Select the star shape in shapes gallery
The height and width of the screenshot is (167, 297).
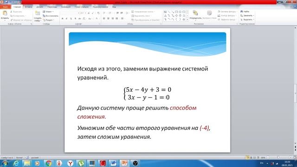pyautogui.click(x=184, y=19)
